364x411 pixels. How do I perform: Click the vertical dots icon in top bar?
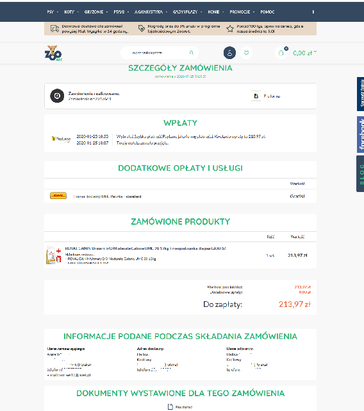tap(313, 12)
